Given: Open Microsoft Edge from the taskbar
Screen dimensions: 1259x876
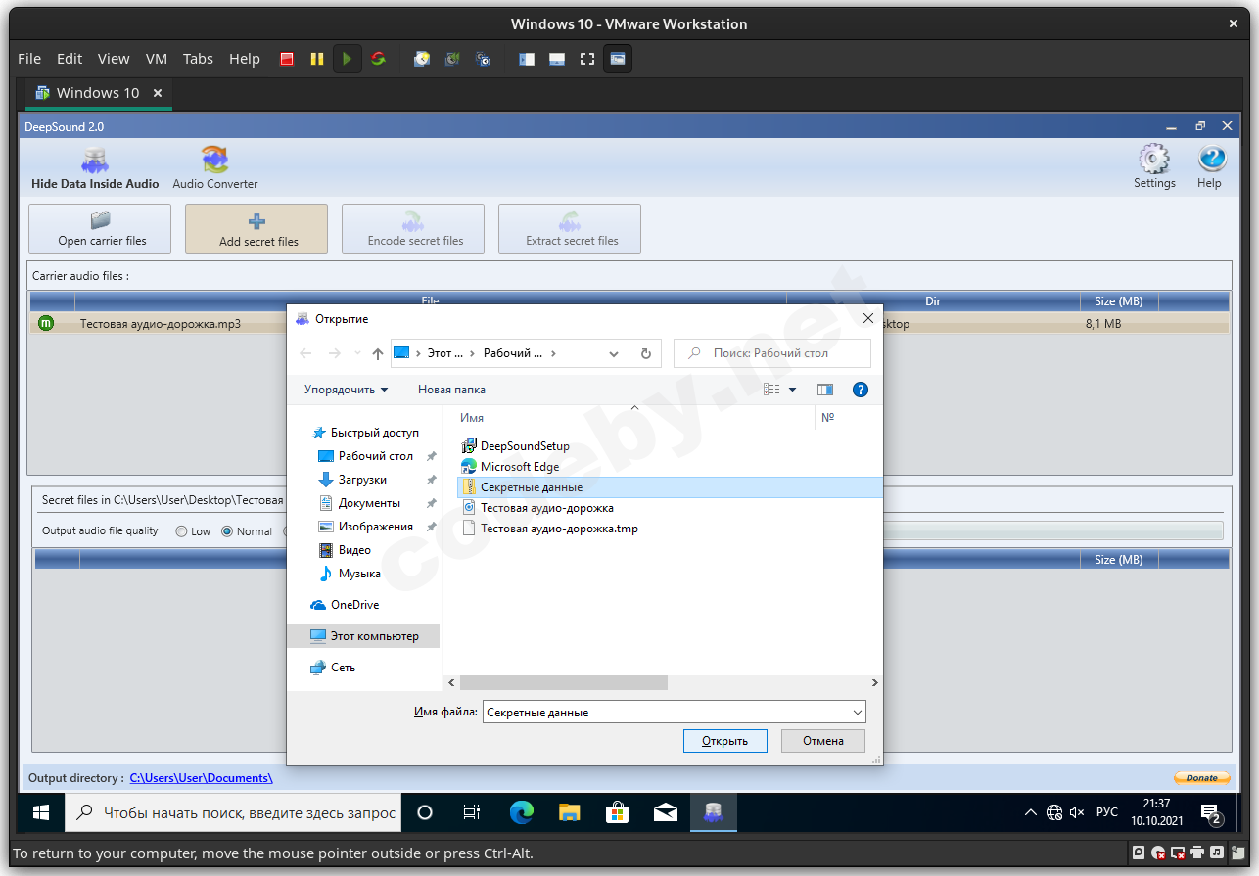Looking at the screenshot, I should (522, 812).
